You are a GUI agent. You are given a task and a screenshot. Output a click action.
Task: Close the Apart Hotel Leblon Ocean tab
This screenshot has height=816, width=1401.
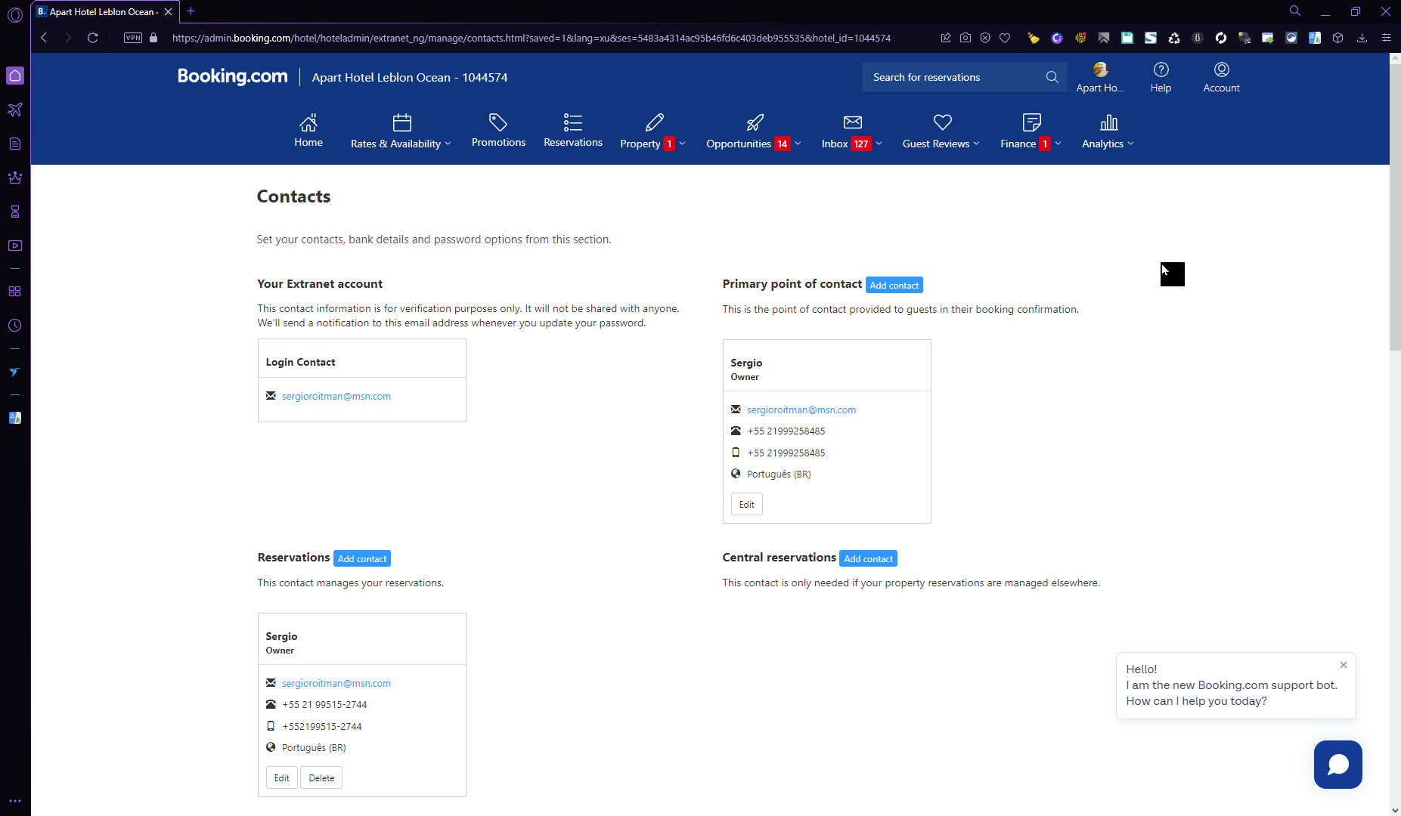pos(168,11)
